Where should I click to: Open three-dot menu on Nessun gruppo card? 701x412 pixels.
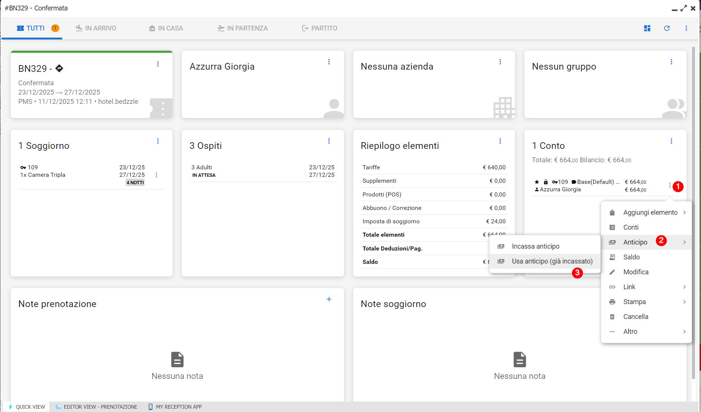pos(671,62)
